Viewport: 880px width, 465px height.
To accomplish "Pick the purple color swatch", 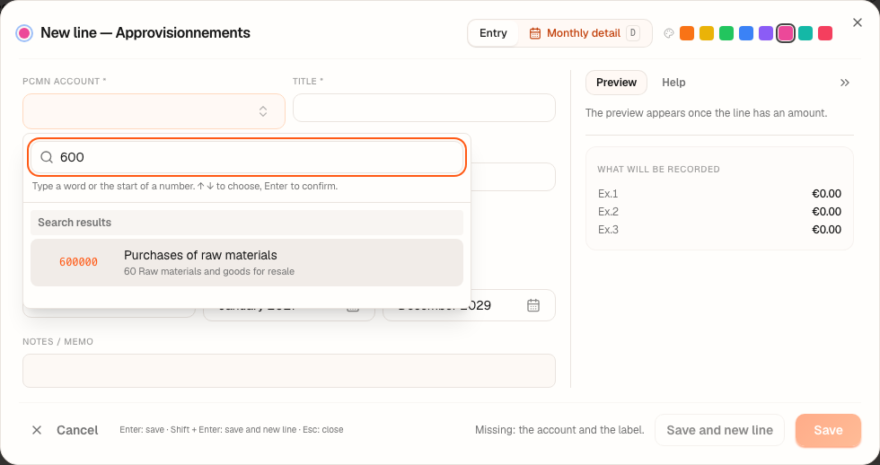I will 765,33.
